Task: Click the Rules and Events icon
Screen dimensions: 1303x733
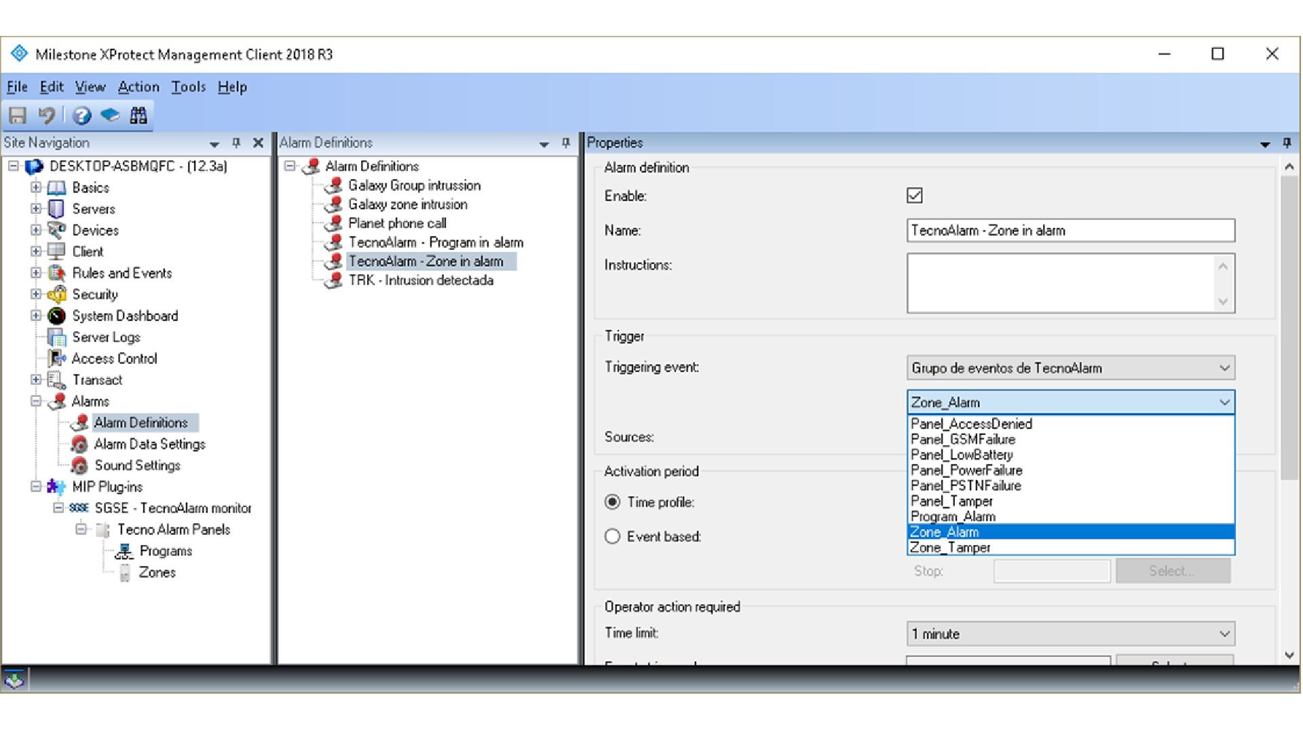Action: tap(56, 273)
